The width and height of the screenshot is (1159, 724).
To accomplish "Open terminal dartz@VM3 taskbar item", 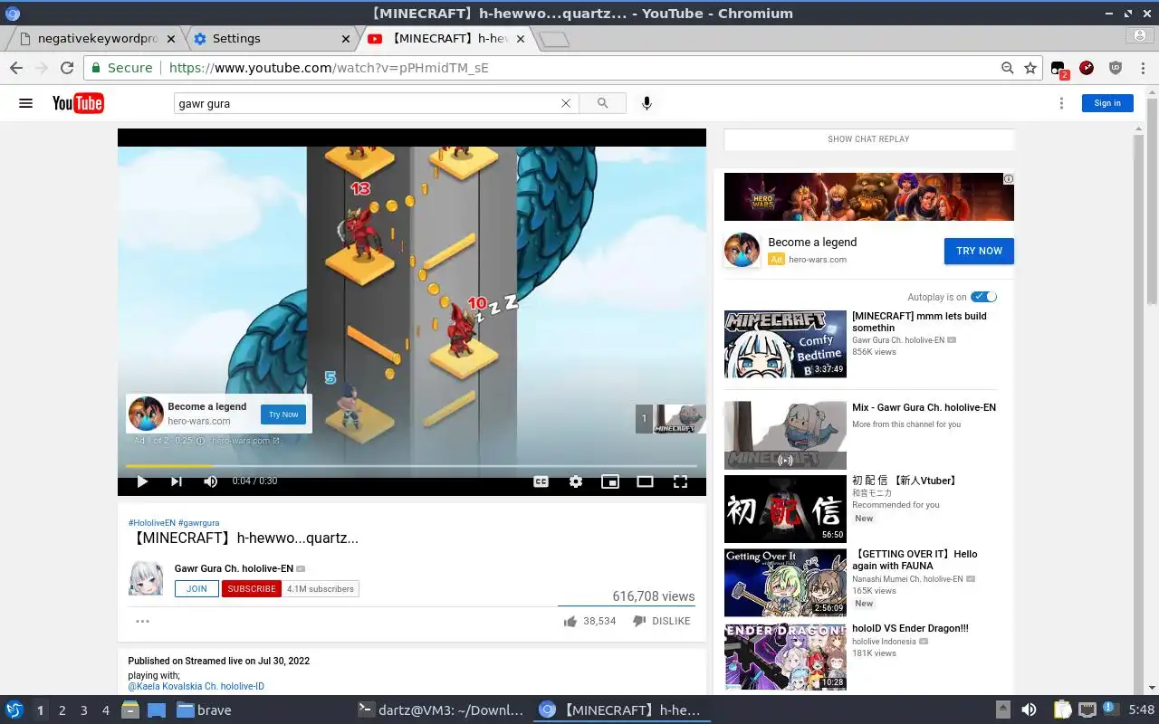I will (x=440, y=710).
